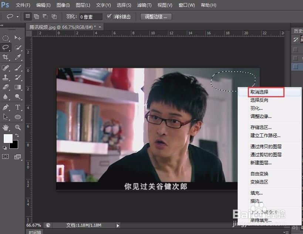The image size is (303, 234).
Task: Click the white foreground color swatch
Action: (x=7, y=138)
